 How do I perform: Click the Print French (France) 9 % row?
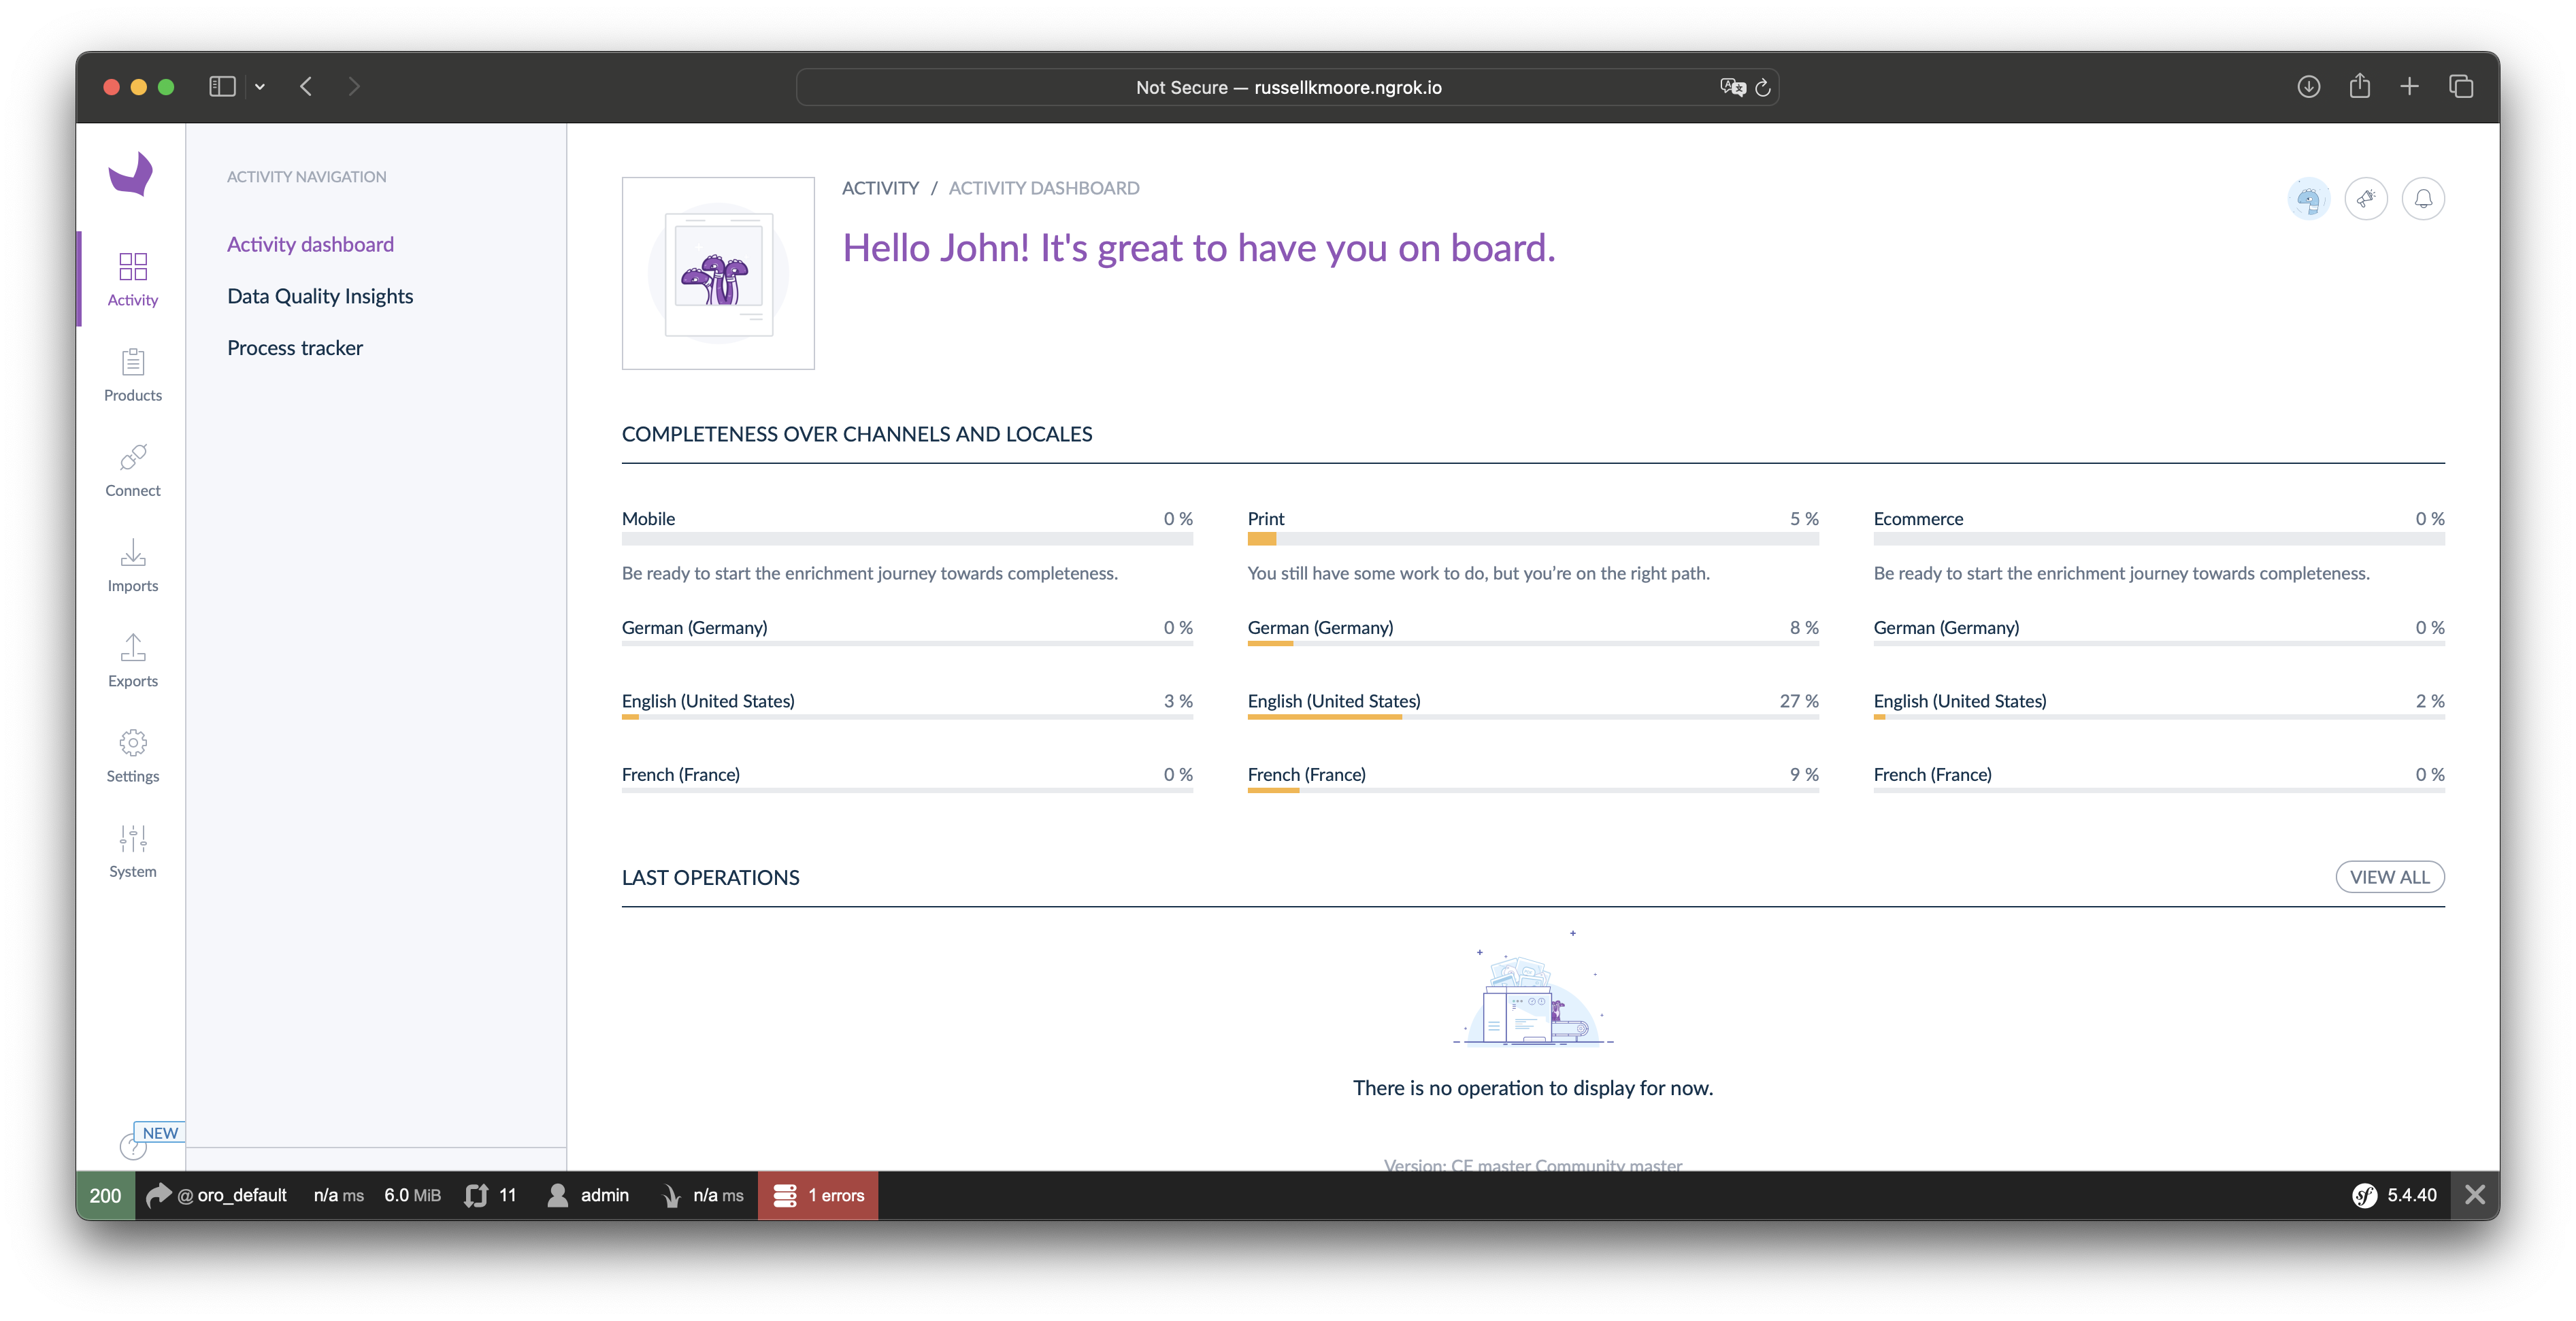click(x=1533, y=778)
